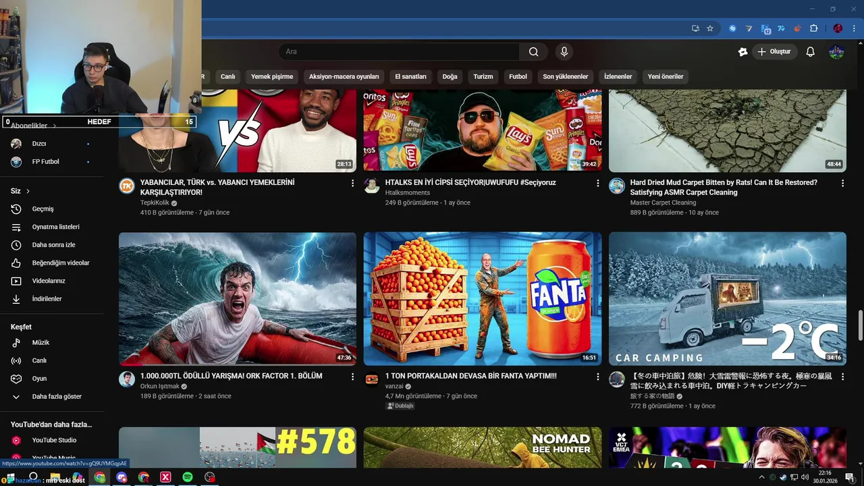Click the YouTube search magnifier button
This screenshot has height=486, width=864.
533,52
